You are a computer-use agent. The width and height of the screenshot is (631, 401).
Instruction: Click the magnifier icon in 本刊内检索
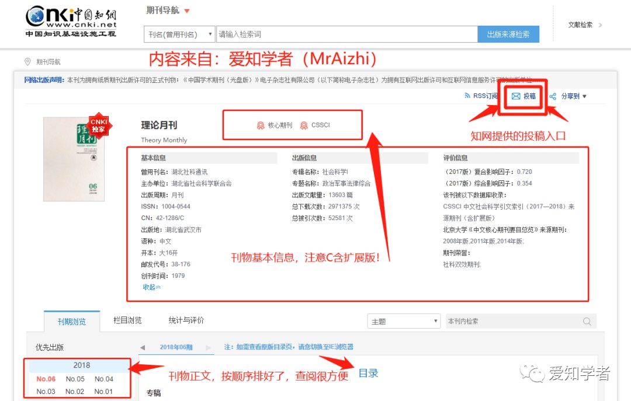(x=587, y=322)
